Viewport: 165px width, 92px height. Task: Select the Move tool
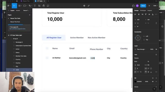14,6
